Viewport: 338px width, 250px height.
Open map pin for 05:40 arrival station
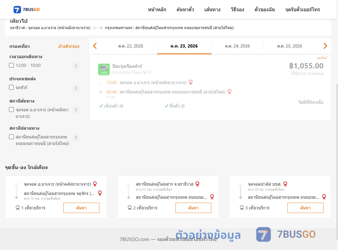(230, 92)
